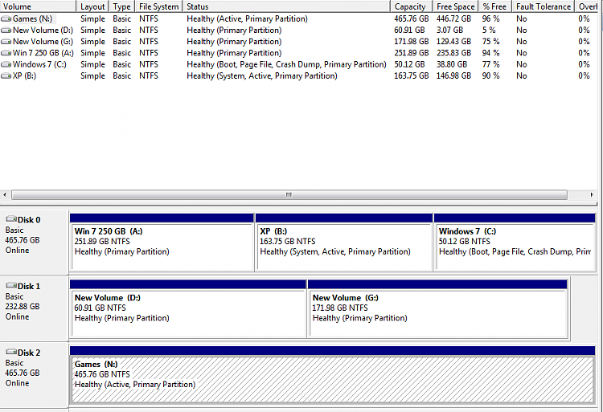
Task: Click the horizontal scrollbar left arrow
Action: point(5,194)
